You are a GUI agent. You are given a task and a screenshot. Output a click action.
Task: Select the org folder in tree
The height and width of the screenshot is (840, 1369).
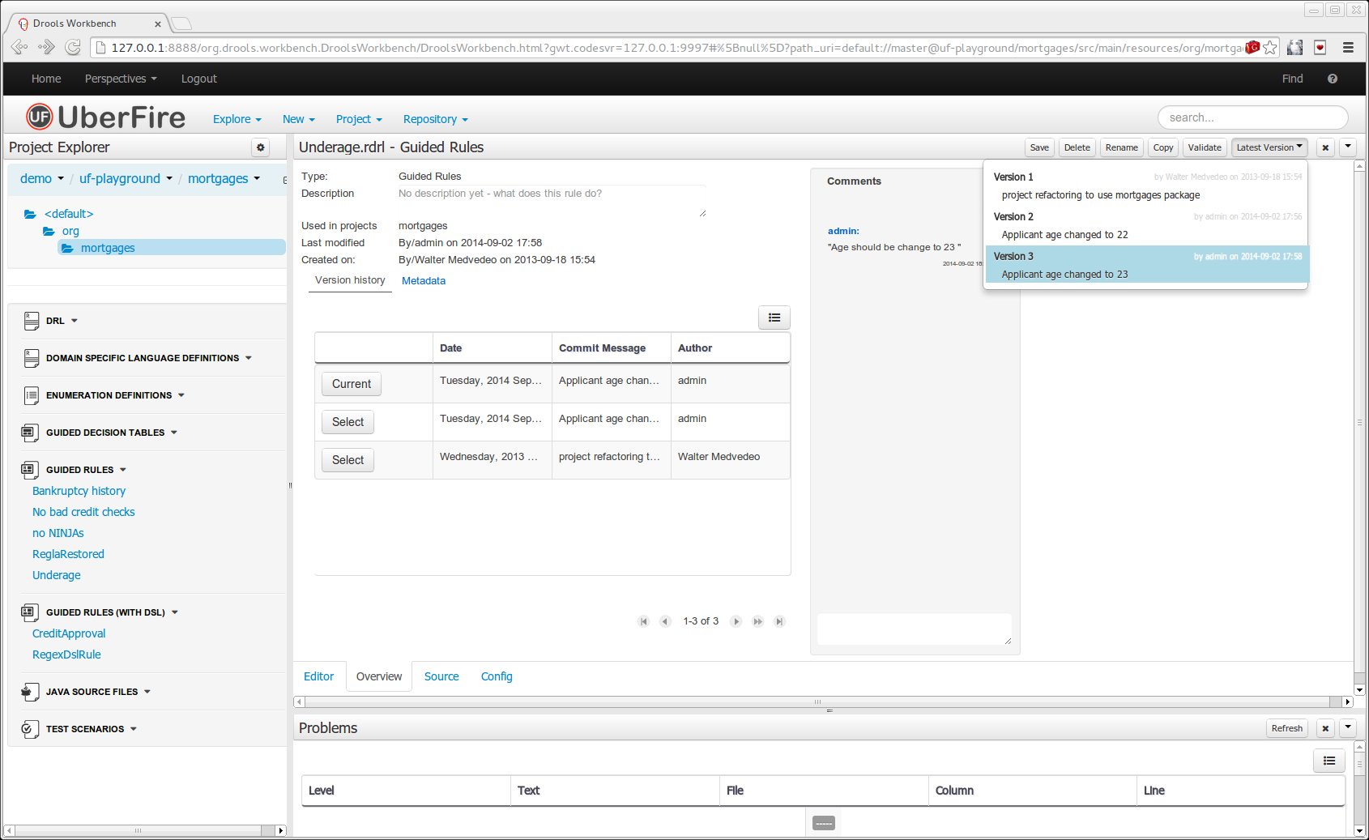coord(70,231)
